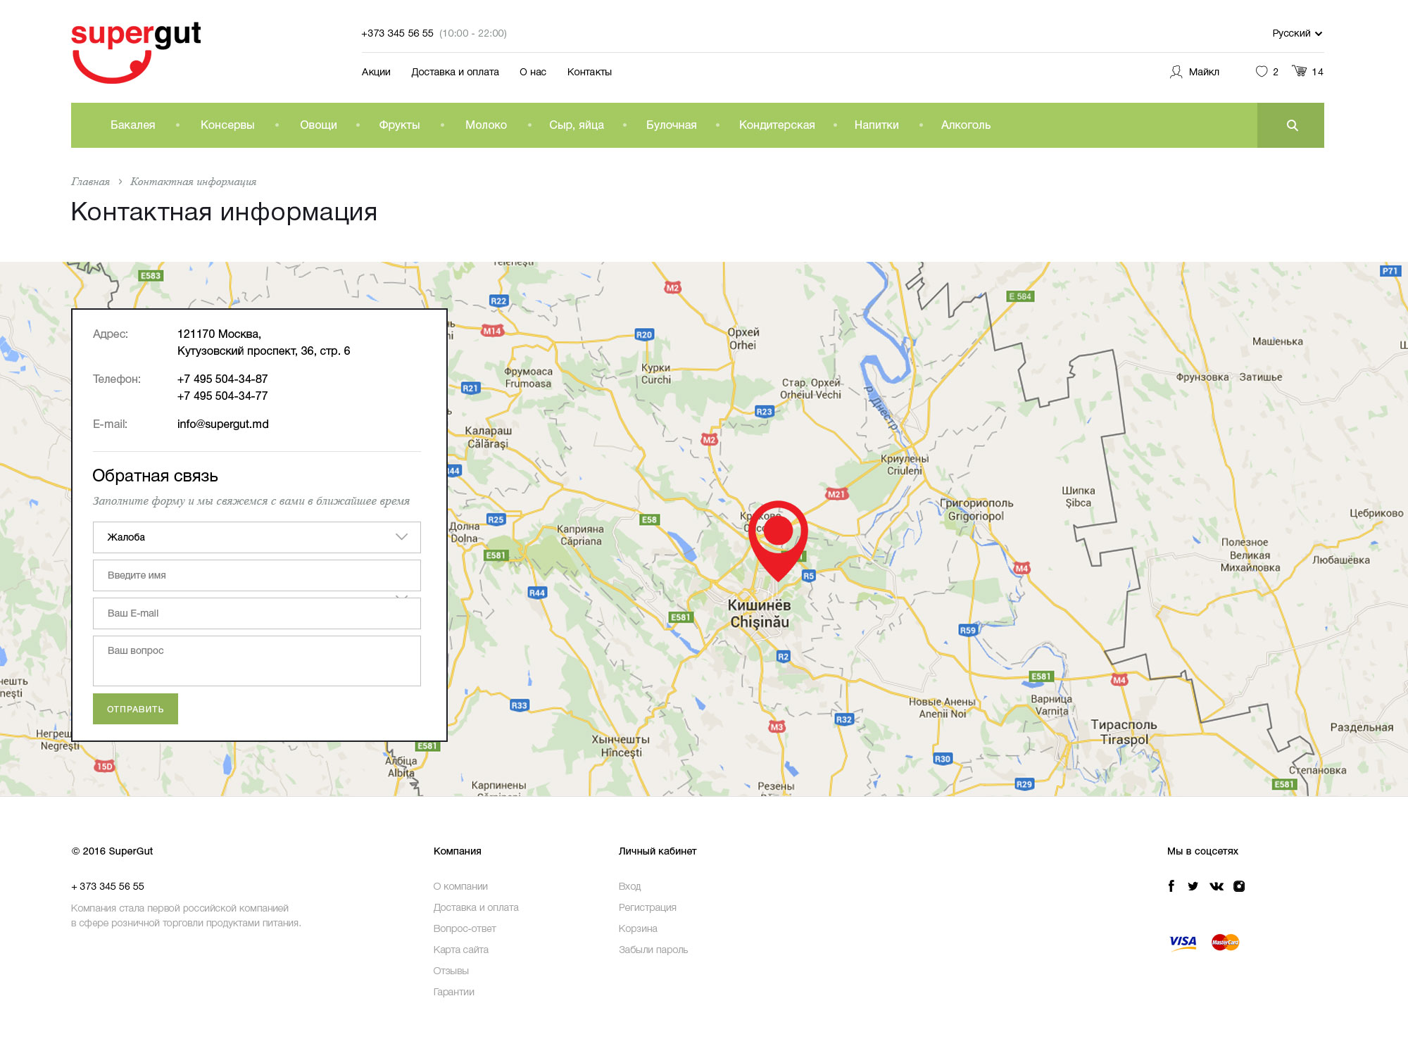Expand the Русский language dropdown
1408x1046 pixels.
click(1297, 33)
